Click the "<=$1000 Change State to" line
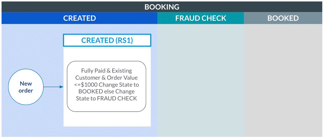The image size is (324, 138). [106, 85]
